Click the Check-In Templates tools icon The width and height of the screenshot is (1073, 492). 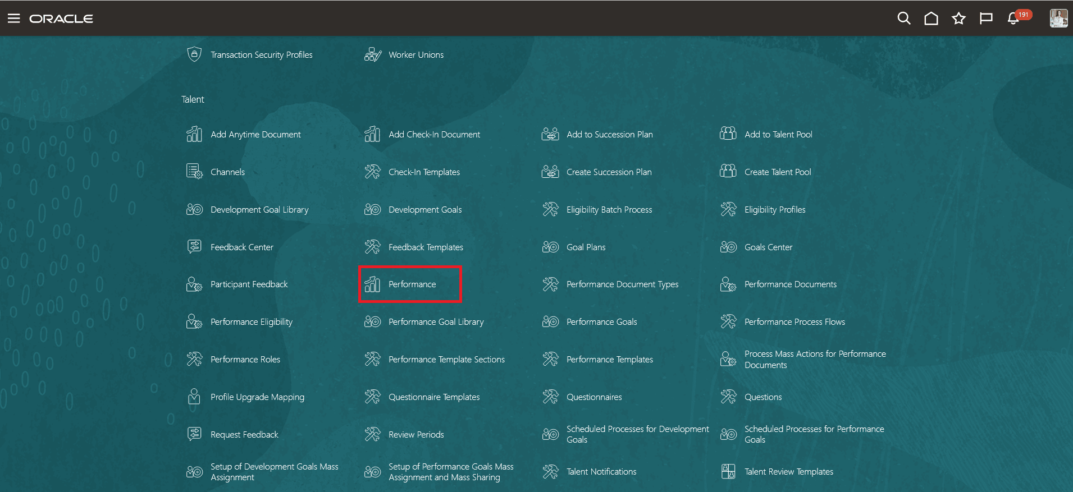point(372,172)
